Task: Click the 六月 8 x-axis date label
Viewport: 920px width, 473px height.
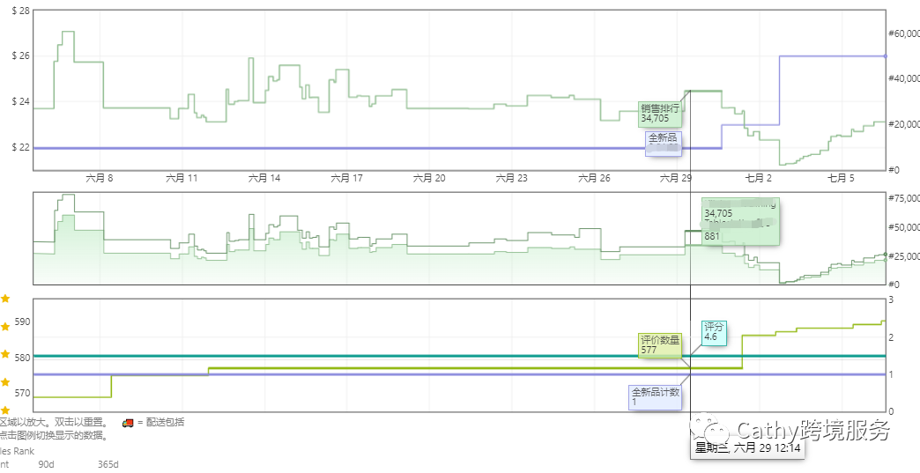Action: 100,178
